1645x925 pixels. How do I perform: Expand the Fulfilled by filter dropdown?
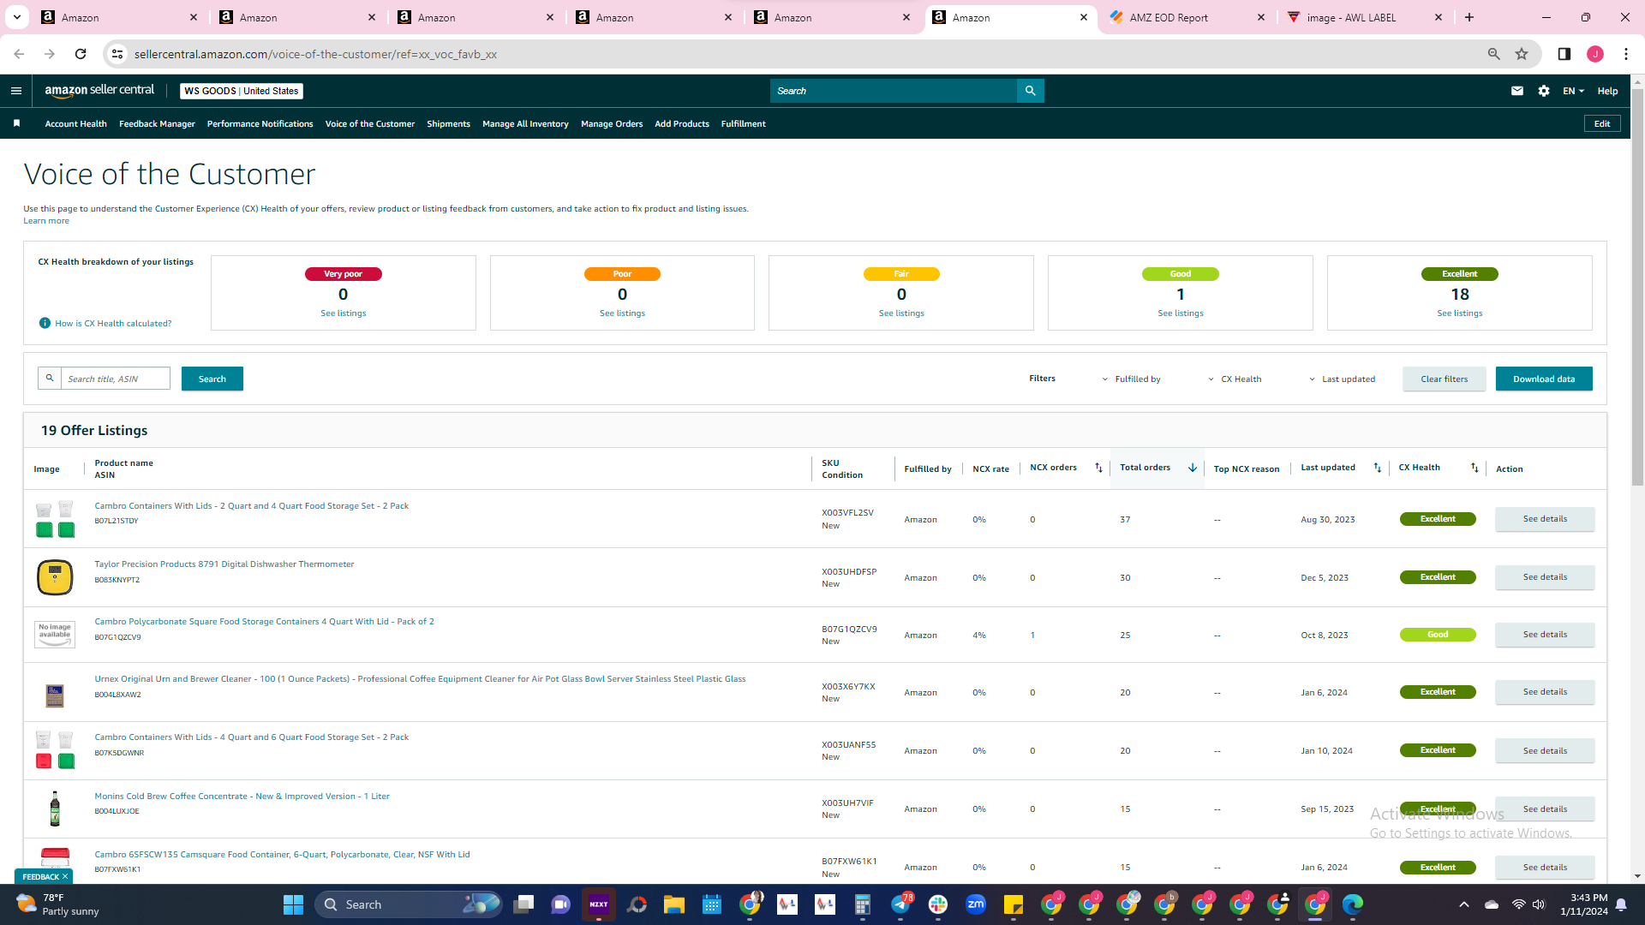point(1132,379)
